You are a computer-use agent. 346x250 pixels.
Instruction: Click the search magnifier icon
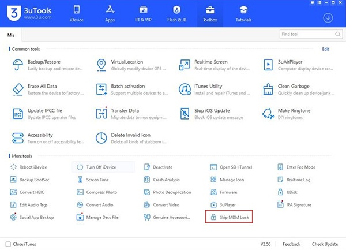click(x=337, y=34)
